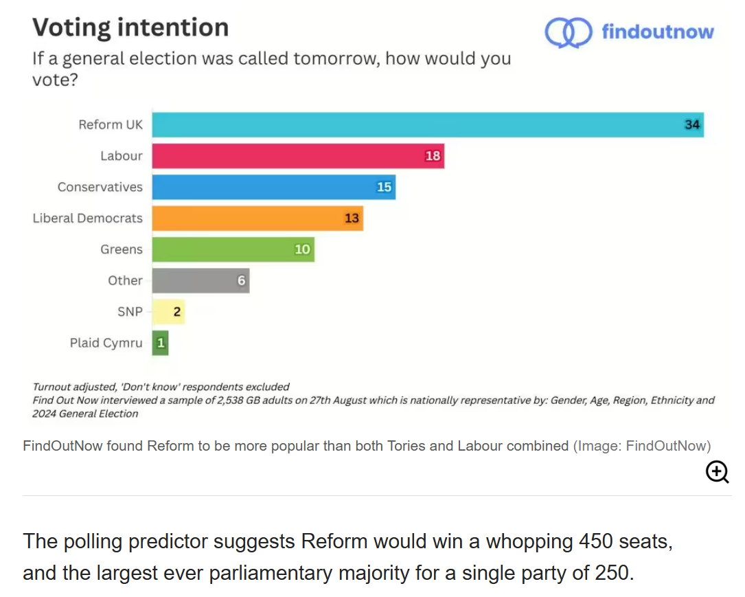Click the findoutnow brand name text
Image resolution: width=745 pixels, height=597 pixels.
click(x=657, y=32)
